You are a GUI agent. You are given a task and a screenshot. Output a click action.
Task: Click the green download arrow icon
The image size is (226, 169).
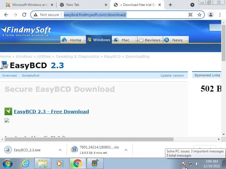[x=8, y=111]
